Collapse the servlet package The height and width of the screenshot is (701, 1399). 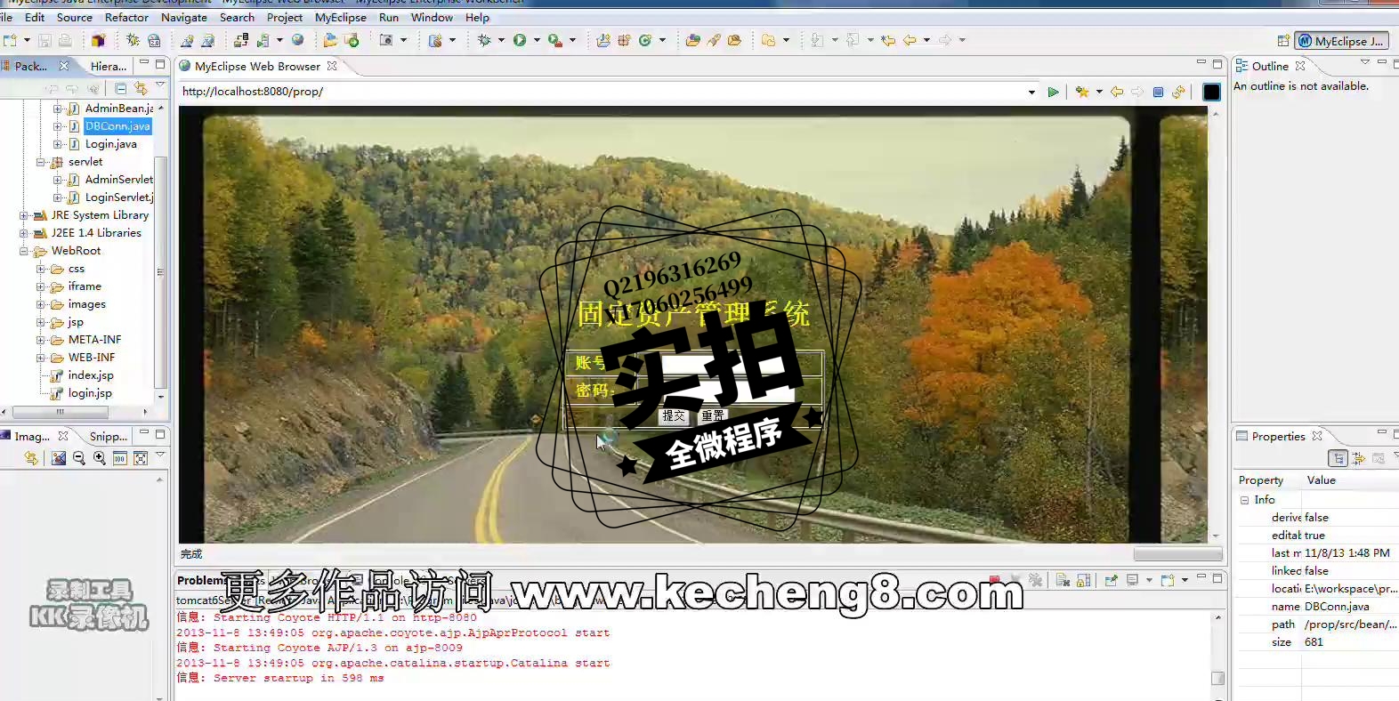pos(41,162)
